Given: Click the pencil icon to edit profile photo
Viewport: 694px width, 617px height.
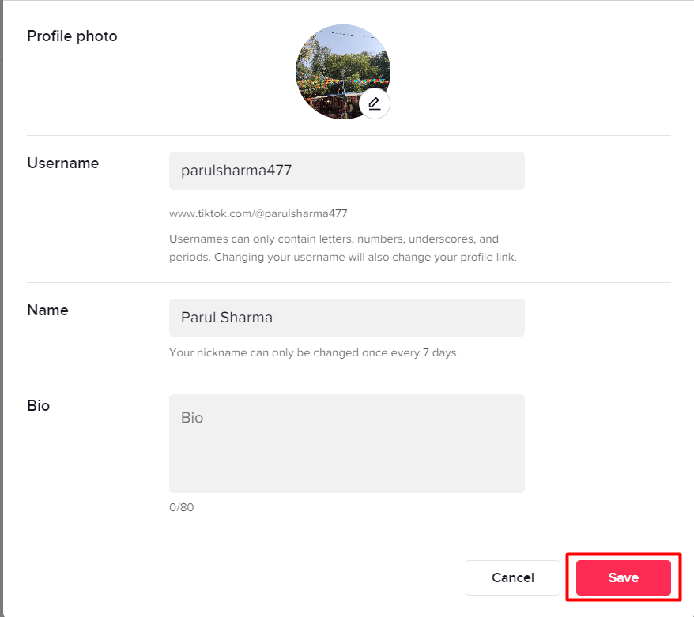Looking at the screenshot, I should 374,103.
